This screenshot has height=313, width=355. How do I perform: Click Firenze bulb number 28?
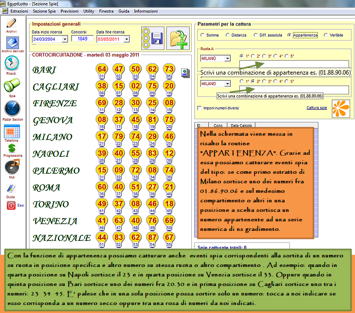(119, 103)
